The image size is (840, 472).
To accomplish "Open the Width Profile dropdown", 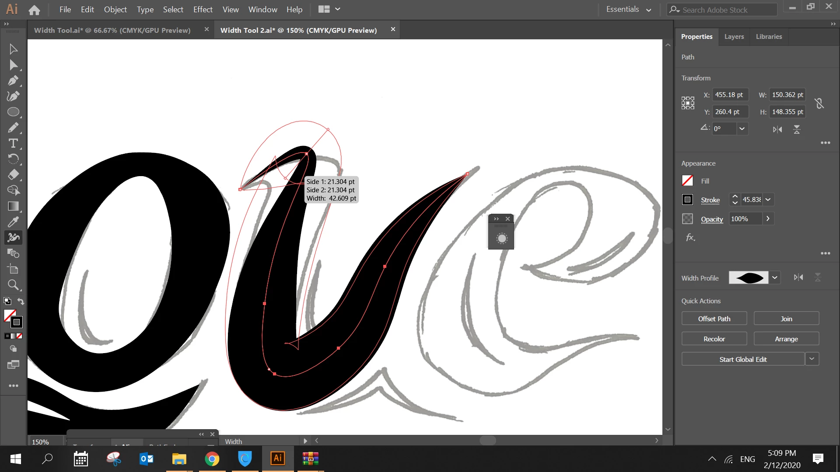I will (775, 278).
